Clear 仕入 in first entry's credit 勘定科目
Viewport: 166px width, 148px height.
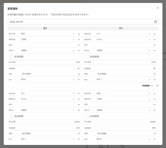click(150, 34)
